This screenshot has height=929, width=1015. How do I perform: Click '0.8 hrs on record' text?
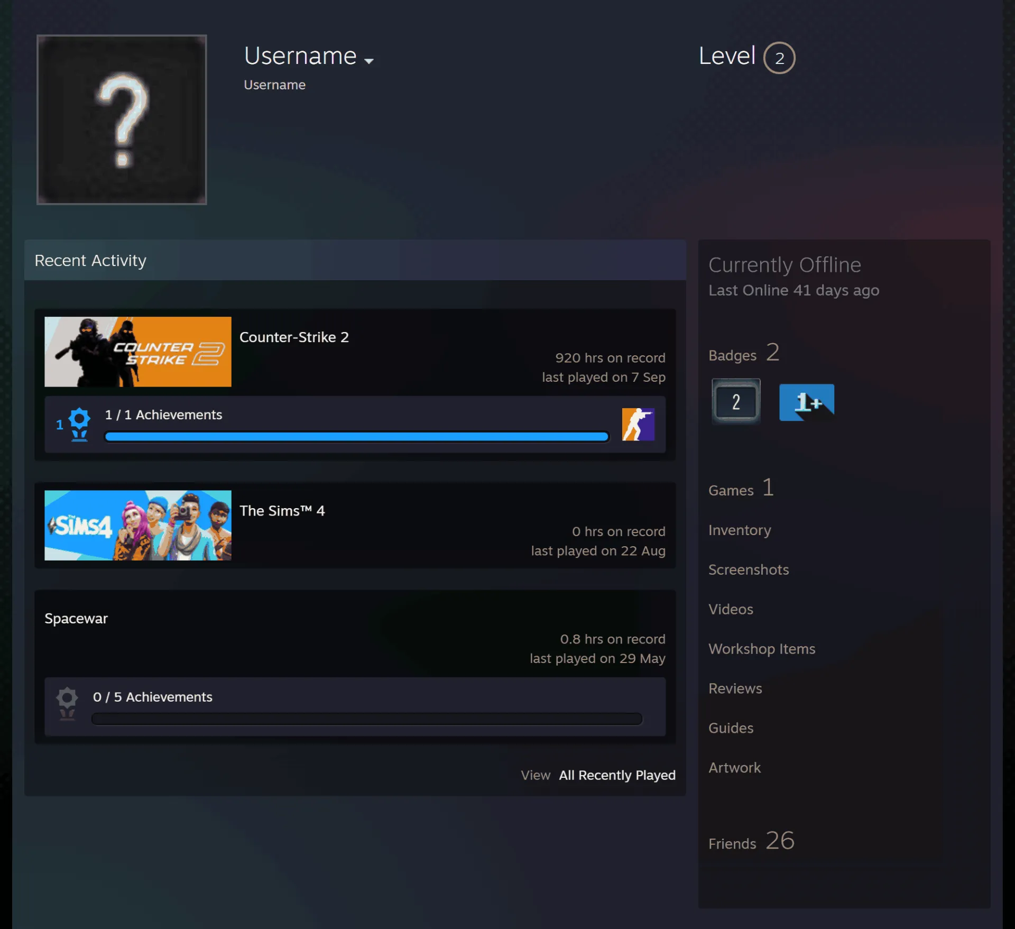click(x=613, y=639)
